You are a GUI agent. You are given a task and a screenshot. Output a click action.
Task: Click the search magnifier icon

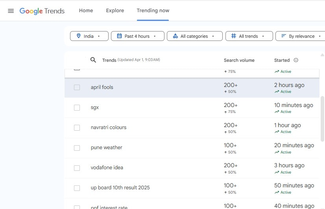(x=93, y=60)
